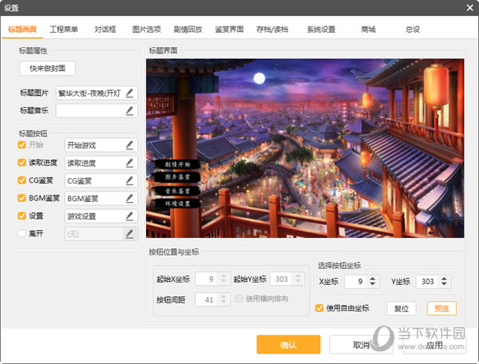Screen dimensions: 479x364
Task: Click the 确认 button
Action: 288,345
